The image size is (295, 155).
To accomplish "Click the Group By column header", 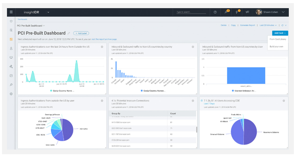I will 116,114.
